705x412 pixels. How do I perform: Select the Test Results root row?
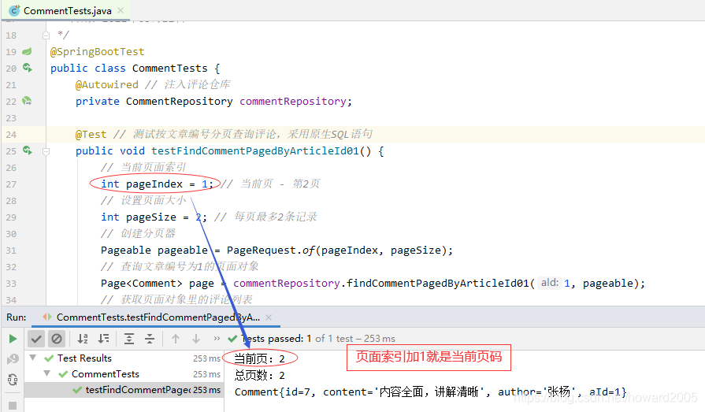point(124,358)
